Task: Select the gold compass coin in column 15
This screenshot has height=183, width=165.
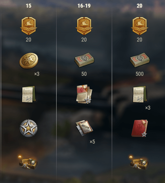Action: [x=29, y=60]
